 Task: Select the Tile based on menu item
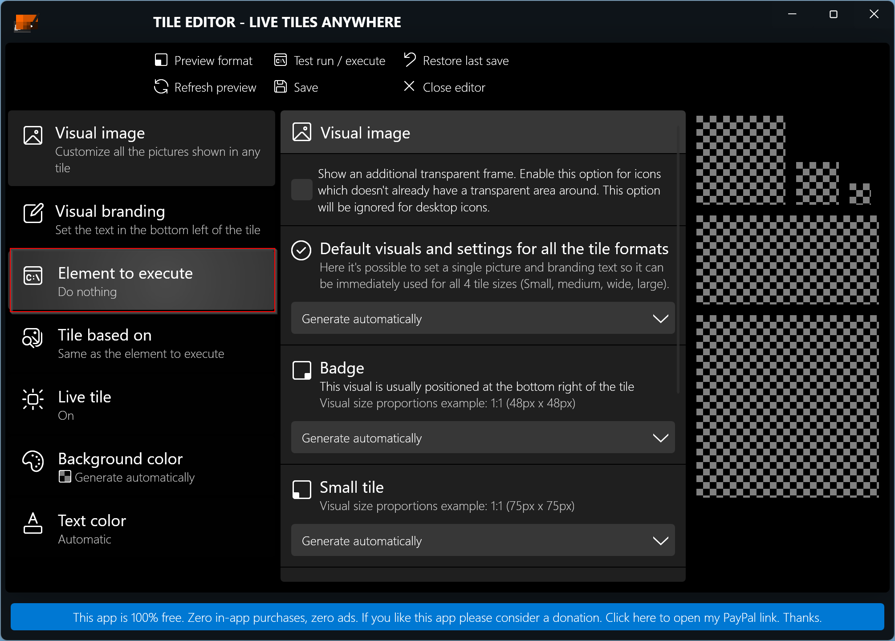142,343
